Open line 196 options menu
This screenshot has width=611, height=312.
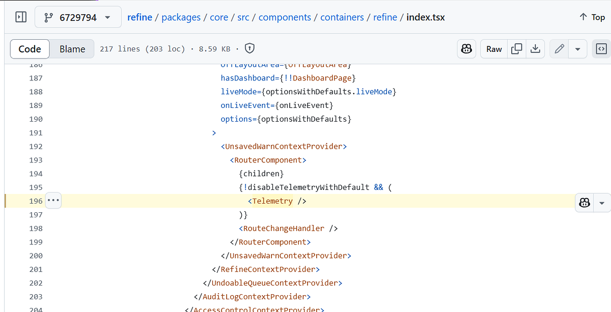pyautogui.click(x=53, y=201)
